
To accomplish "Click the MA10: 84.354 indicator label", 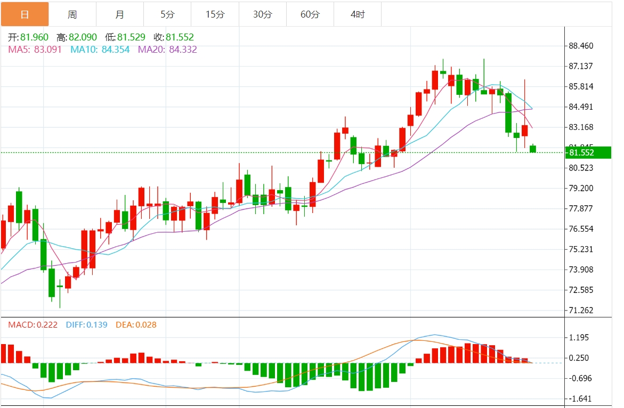I will pyautogui.click(x=100, y=50).
